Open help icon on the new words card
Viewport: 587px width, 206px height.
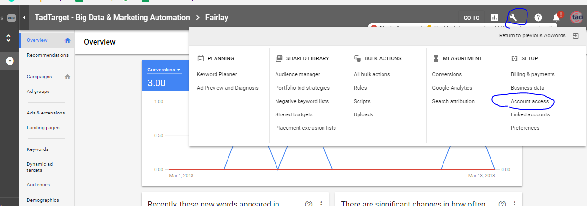click(309, 204)
